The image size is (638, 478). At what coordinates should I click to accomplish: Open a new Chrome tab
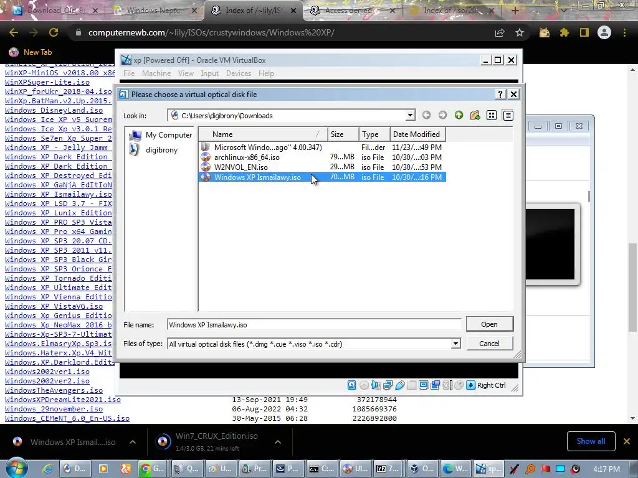(515, 11)
